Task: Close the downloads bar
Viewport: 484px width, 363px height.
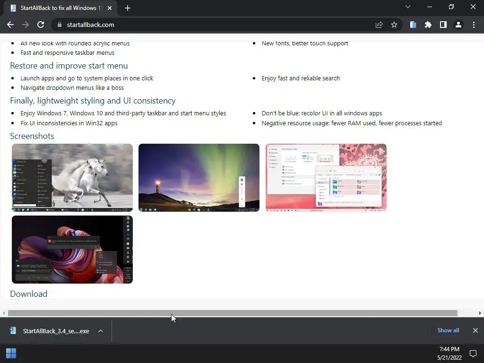Action: 475,330
